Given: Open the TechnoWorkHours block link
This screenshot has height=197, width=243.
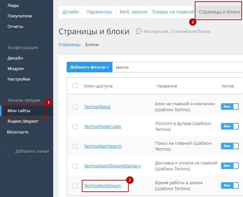Looking at the screenshot, I should tap(102, 185).
